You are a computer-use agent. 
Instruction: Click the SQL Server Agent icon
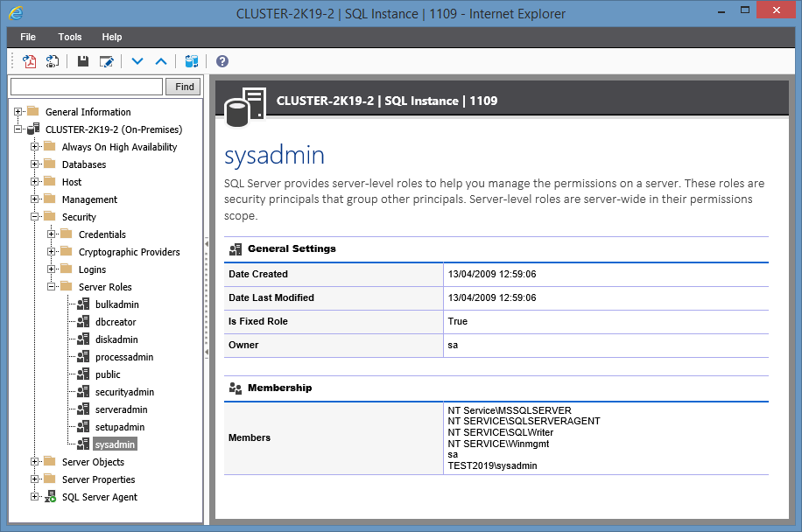[x=48, y=496]
